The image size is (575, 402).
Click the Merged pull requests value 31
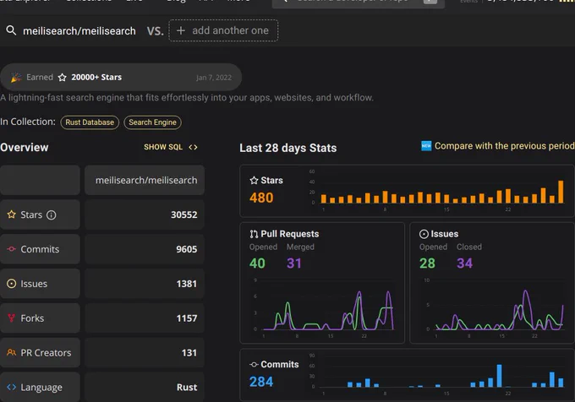pyautogui.click(x=294, y=263)
